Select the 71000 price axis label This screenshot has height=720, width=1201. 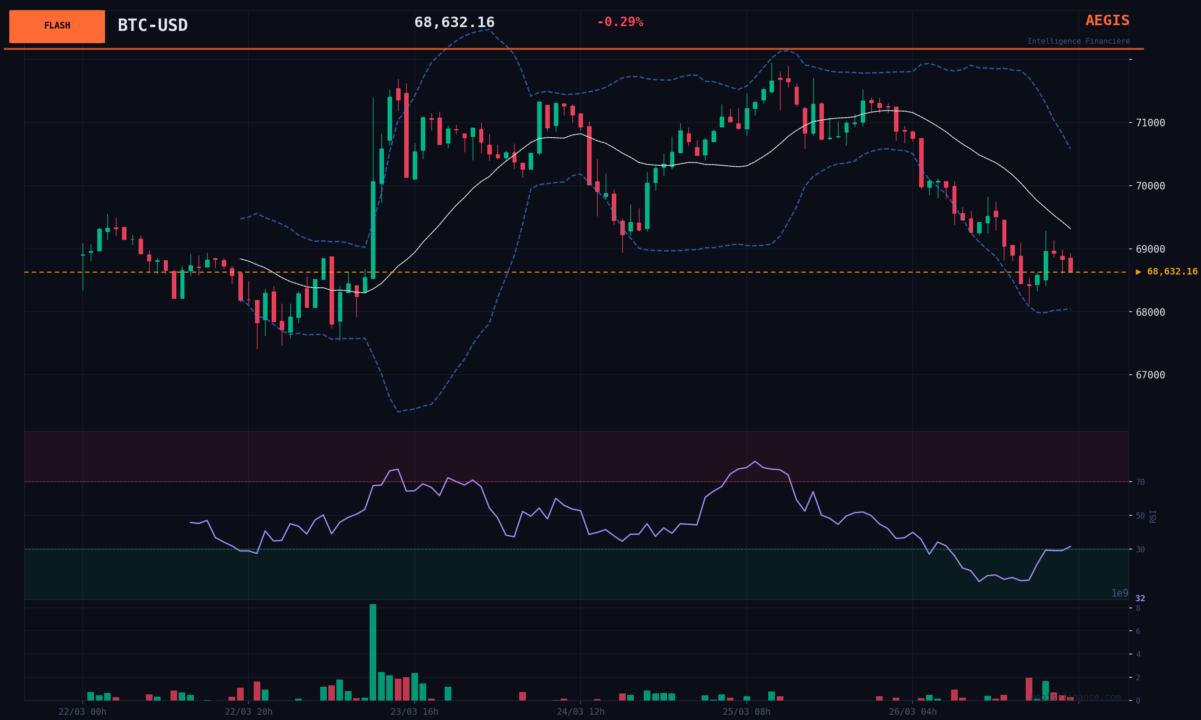(1150, 123)
